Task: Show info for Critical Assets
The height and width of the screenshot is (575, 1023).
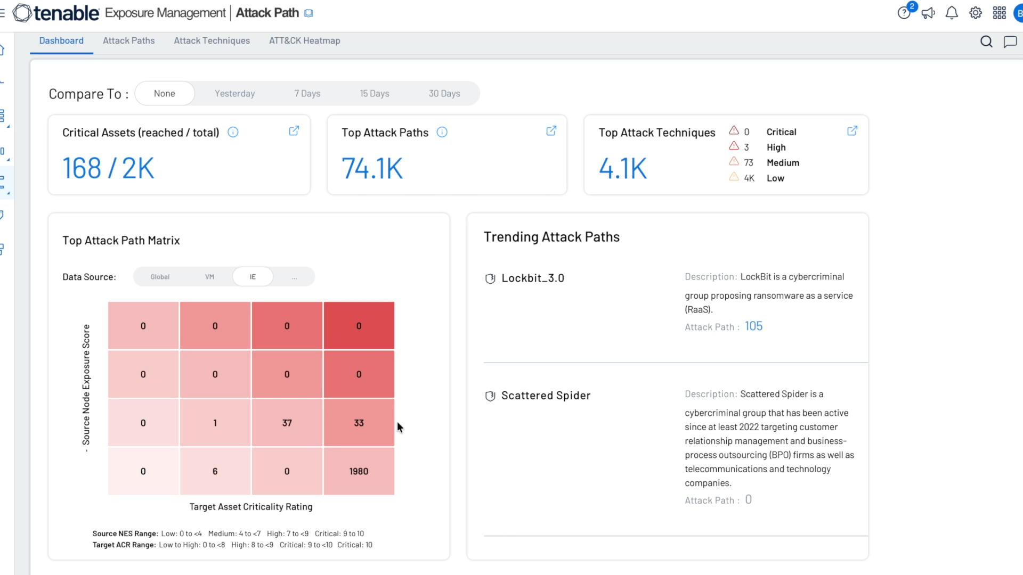Action: (x=233, y=132)
